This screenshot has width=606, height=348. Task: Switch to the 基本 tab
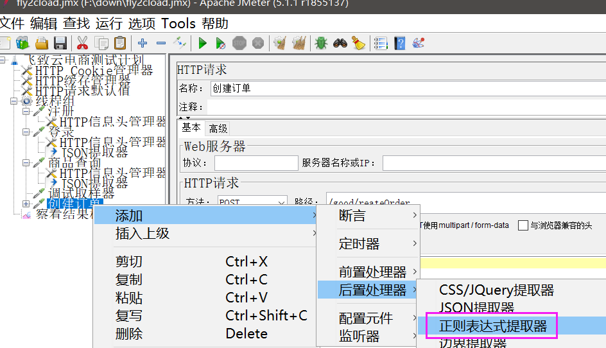[x=191, y=128]
